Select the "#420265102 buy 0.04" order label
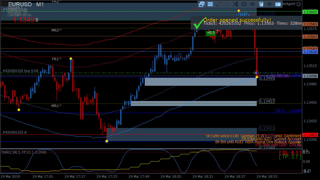This screenshot has width=320, height=180. click(x=21, y=71)
